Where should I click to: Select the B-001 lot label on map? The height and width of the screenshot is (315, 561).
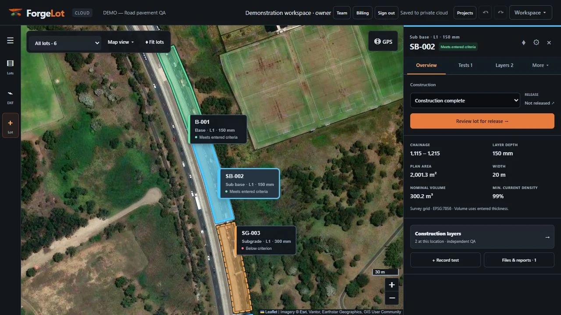217,129
